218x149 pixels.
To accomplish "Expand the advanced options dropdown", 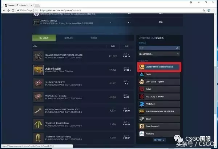I will [x=159, y=54].
